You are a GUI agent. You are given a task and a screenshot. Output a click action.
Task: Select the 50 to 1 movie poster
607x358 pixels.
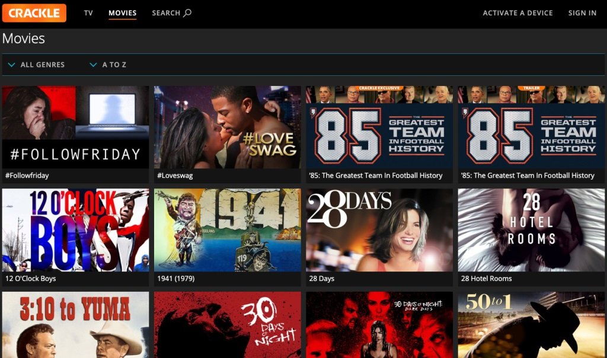(x=531, y=325)
